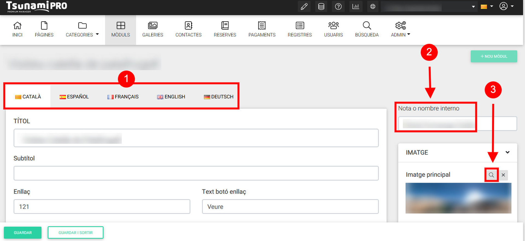The width and height of the screenshot is (525, 241).
Task: Click the globe icon in top bar
Action: [373, 7]
